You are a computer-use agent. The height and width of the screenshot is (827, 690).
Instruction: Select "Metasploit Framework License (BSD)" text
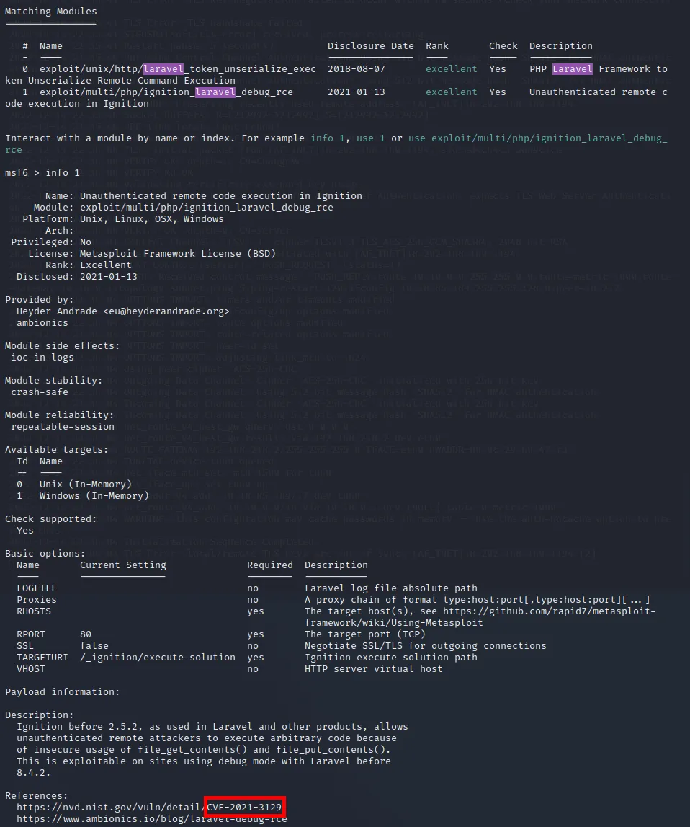[177, 254]
